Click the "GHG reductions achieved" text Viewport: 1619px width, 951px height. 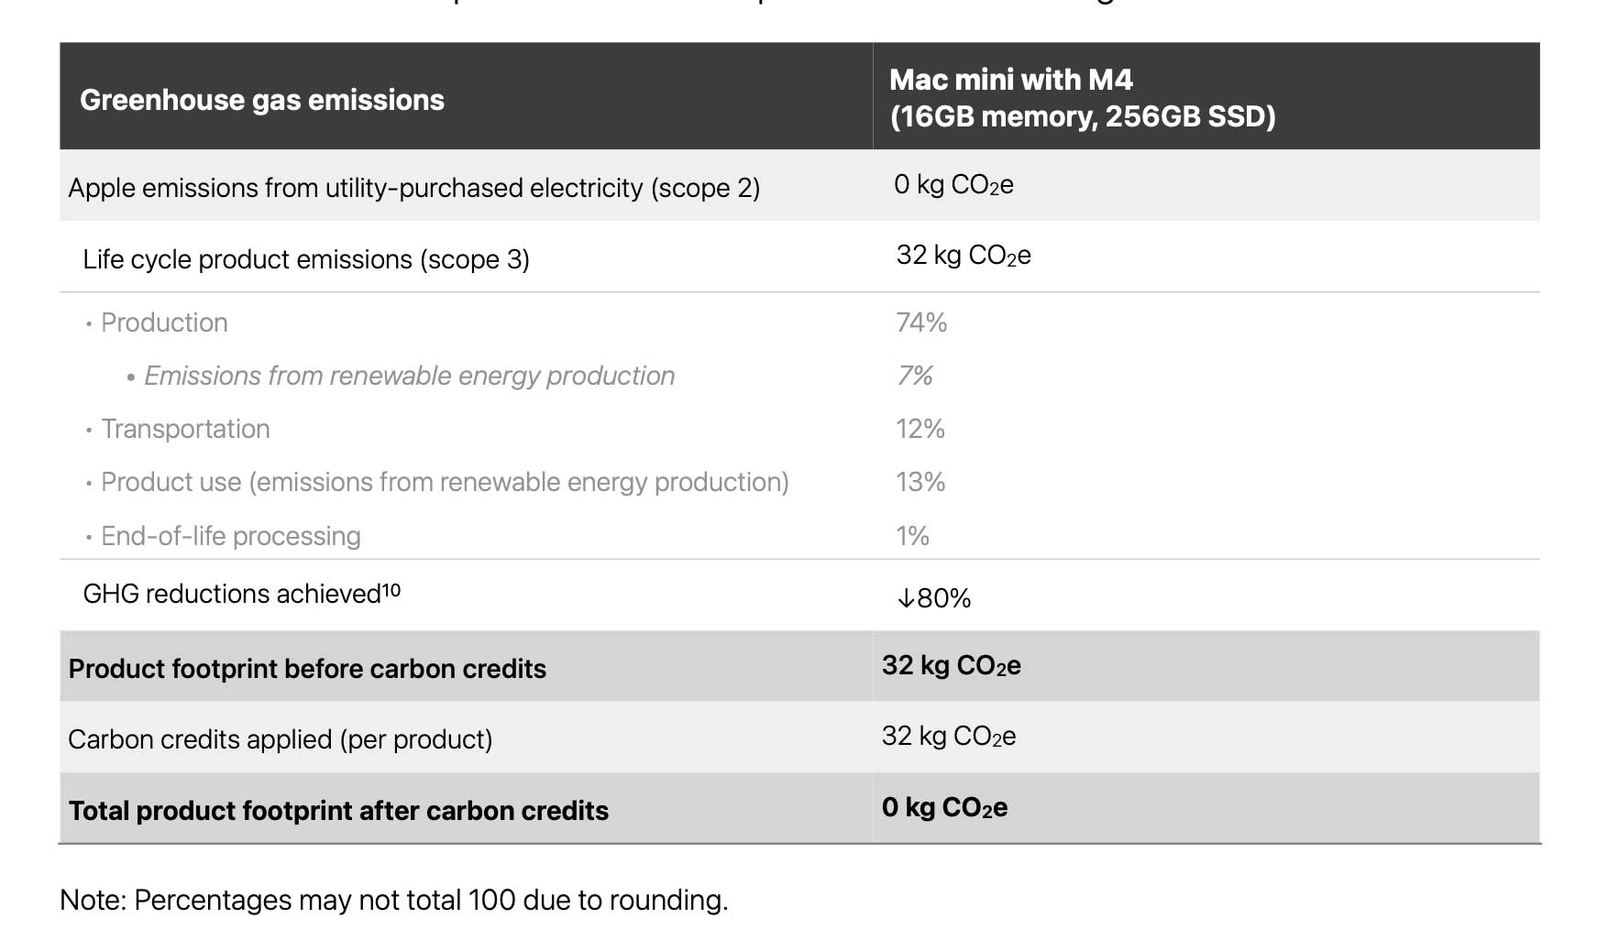[x=232, y=595]
